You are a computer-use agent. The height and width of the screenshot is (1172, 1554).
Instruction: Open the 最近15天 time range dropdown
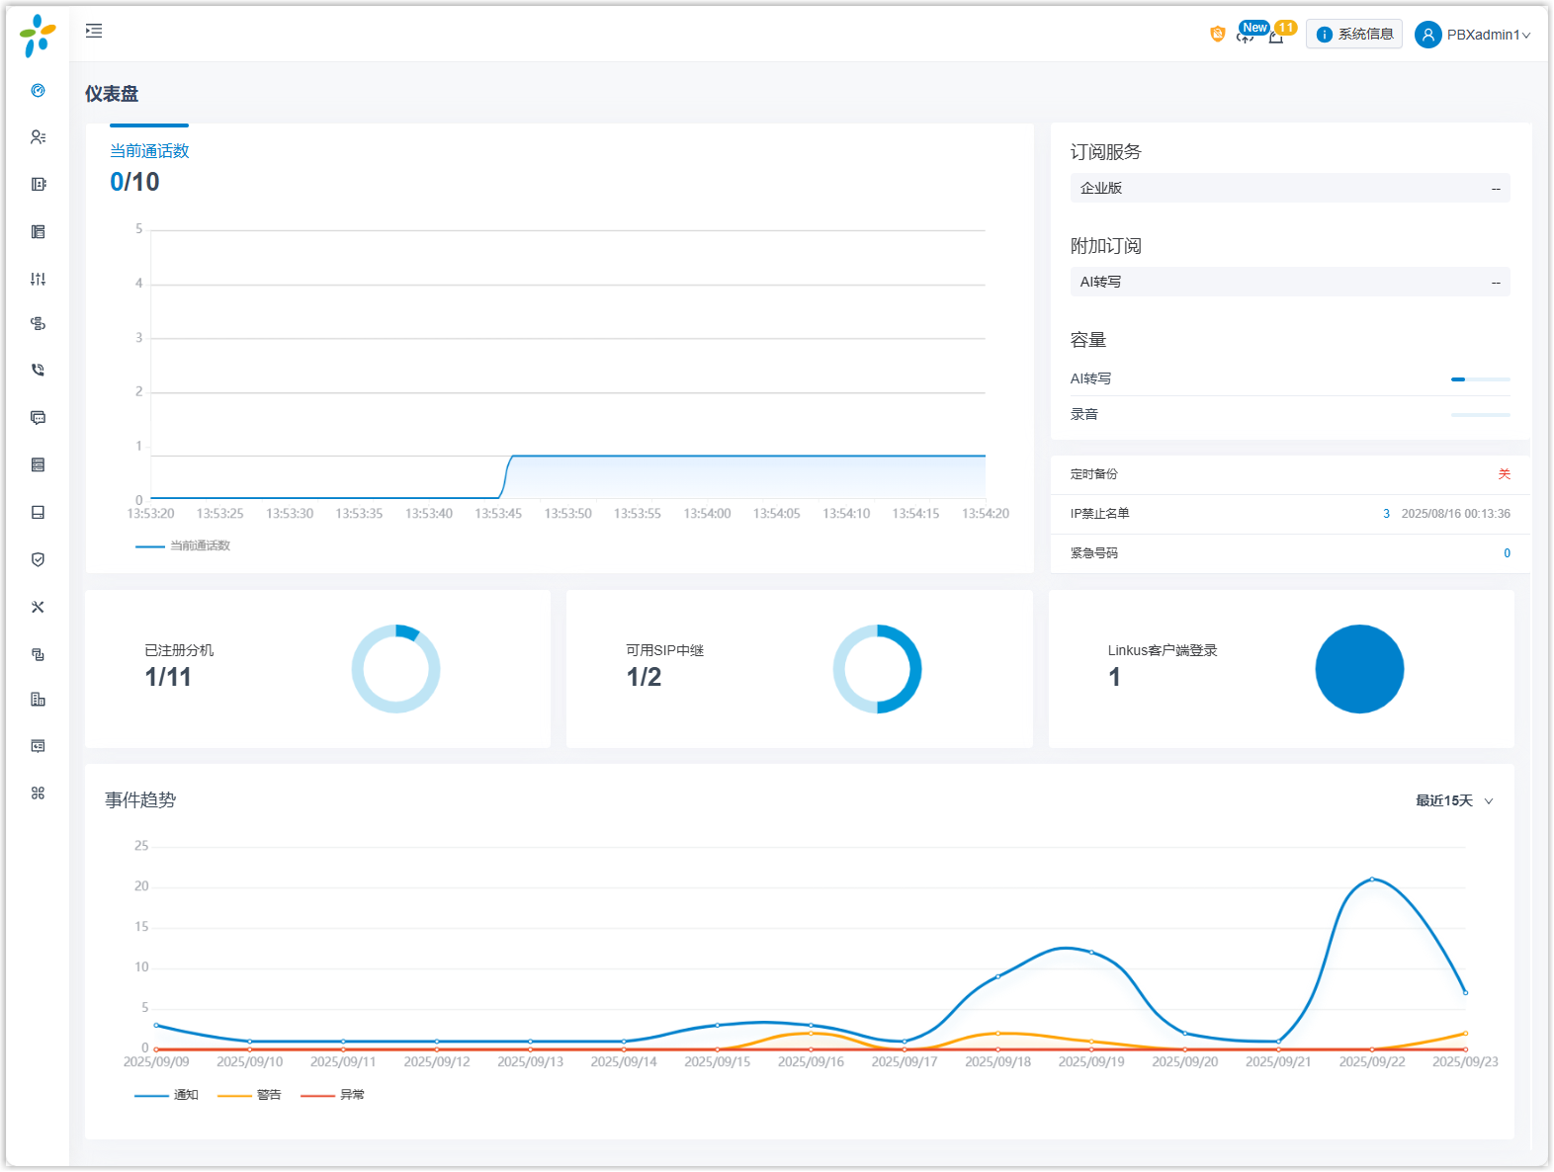(1454, 800)
